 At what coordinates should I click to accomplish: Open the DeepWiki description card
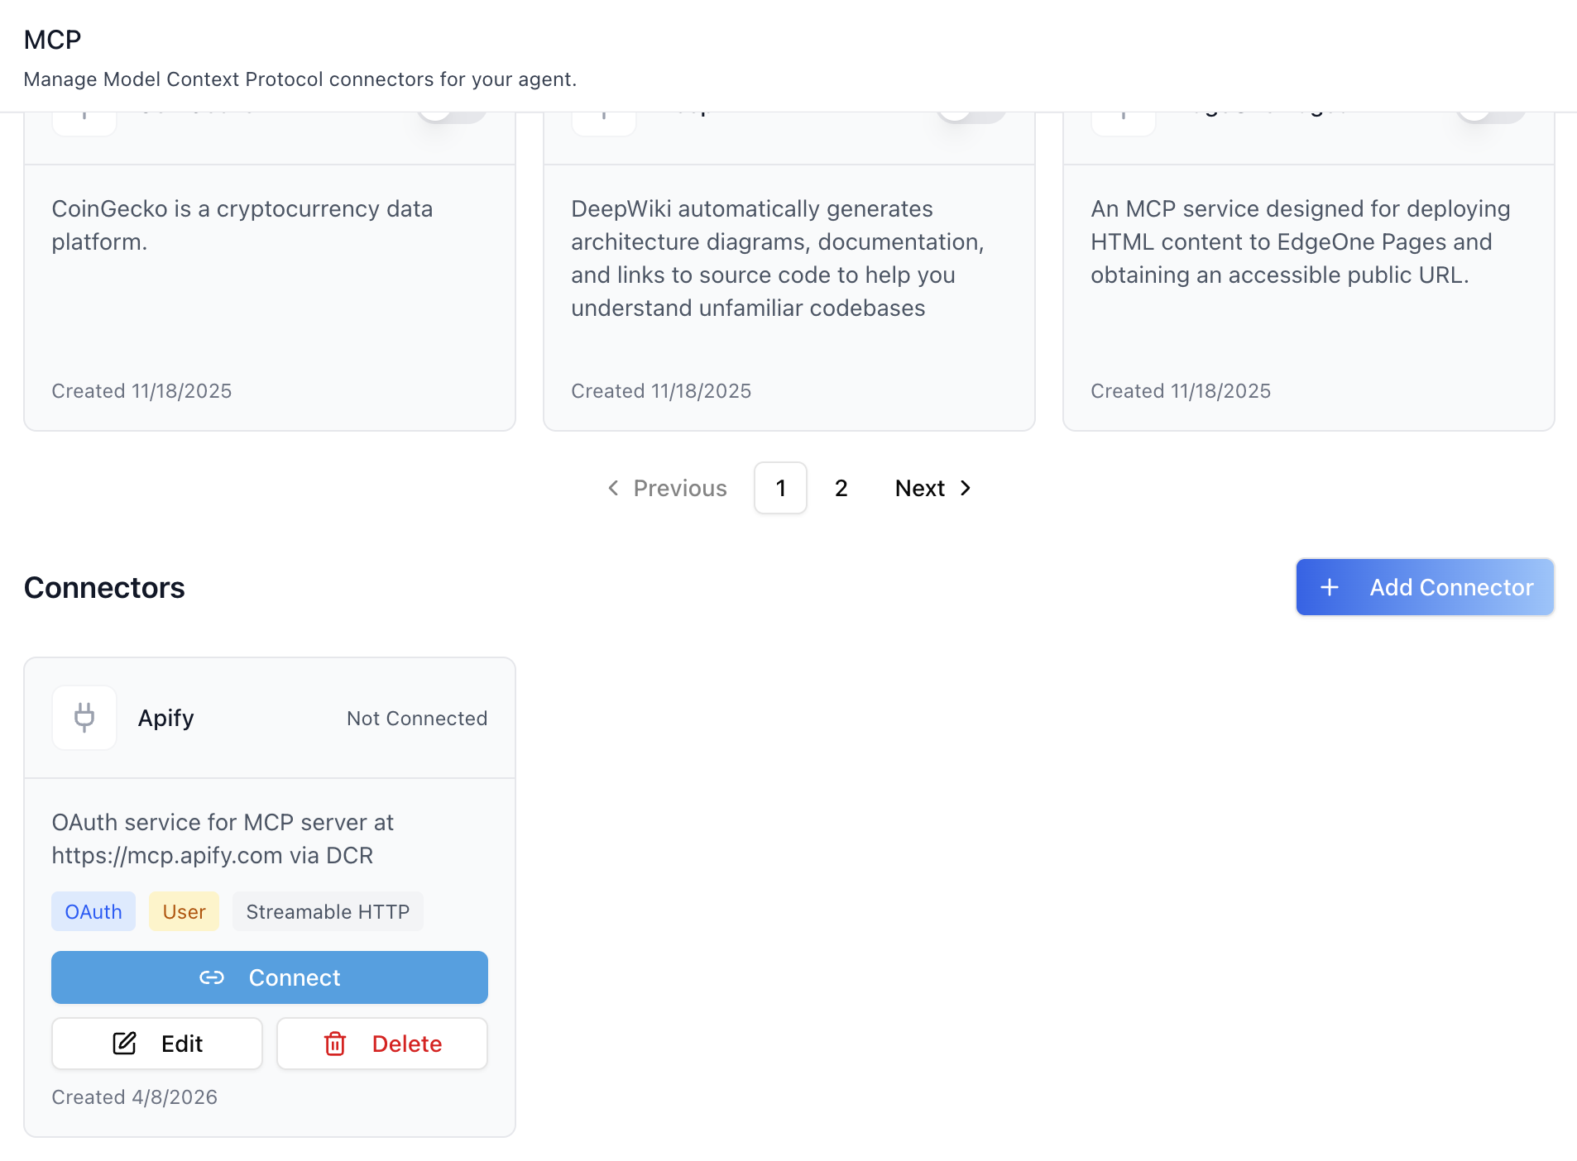789,298
